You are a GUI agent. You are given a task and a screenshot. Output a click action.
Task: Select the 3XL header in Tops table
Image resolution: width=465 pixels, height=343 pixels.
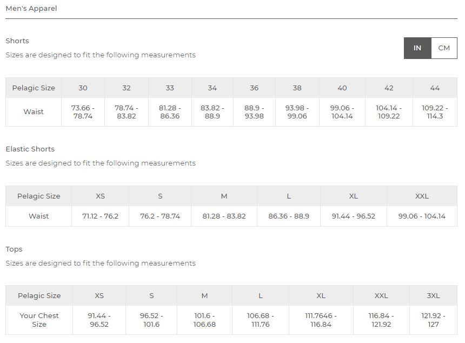point(433,296)
